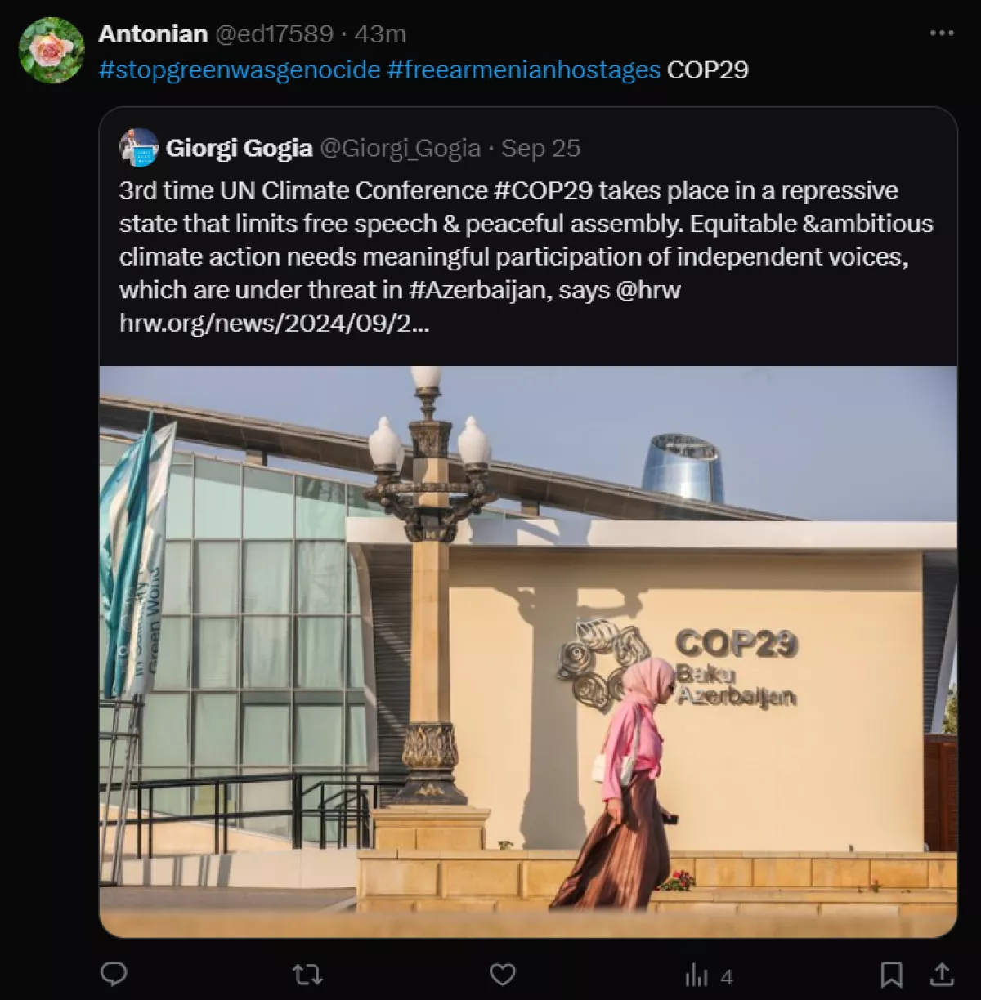
Task: Open the @Giorgi_Gogia handle in quoted tweet
Action: pyautogui.click(x=400, y=148)
